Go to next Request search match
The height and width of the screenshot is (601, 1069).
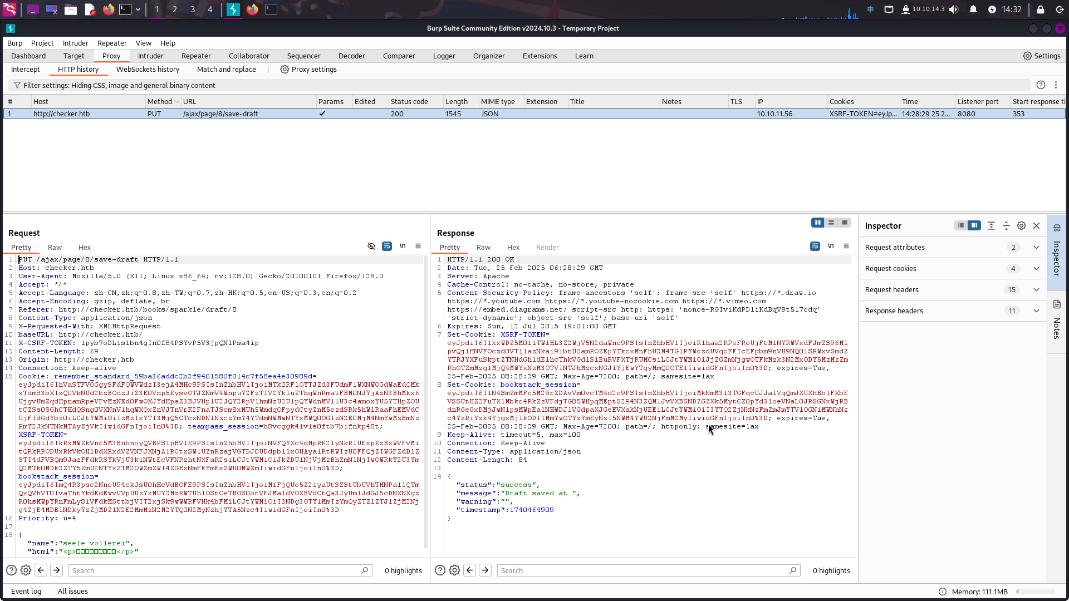pyautogui.click(x=56, y=570)
